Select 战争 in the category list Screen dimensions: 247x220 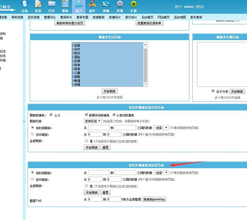click(108, 65)
